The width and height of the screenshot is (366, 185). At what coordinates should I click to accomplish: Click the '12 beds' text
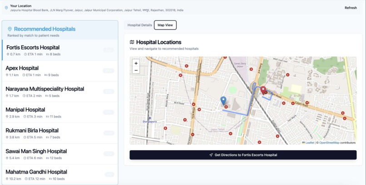tap(56, 158)
